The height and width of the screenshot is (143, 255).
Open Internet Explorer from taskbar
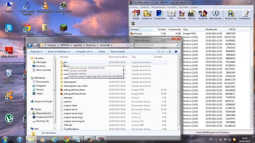coord(55,139)
